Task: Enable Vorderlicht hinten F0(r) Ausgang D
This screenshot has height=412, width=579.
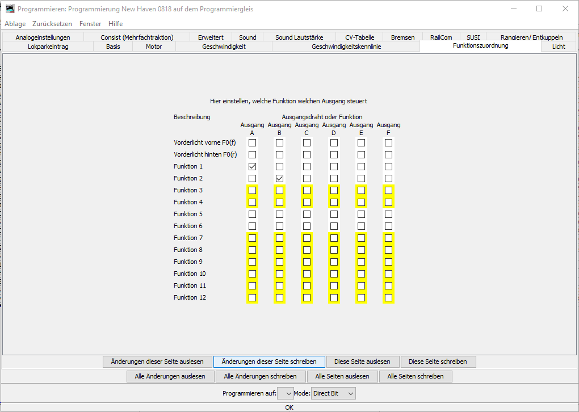Action: (334, 154)
